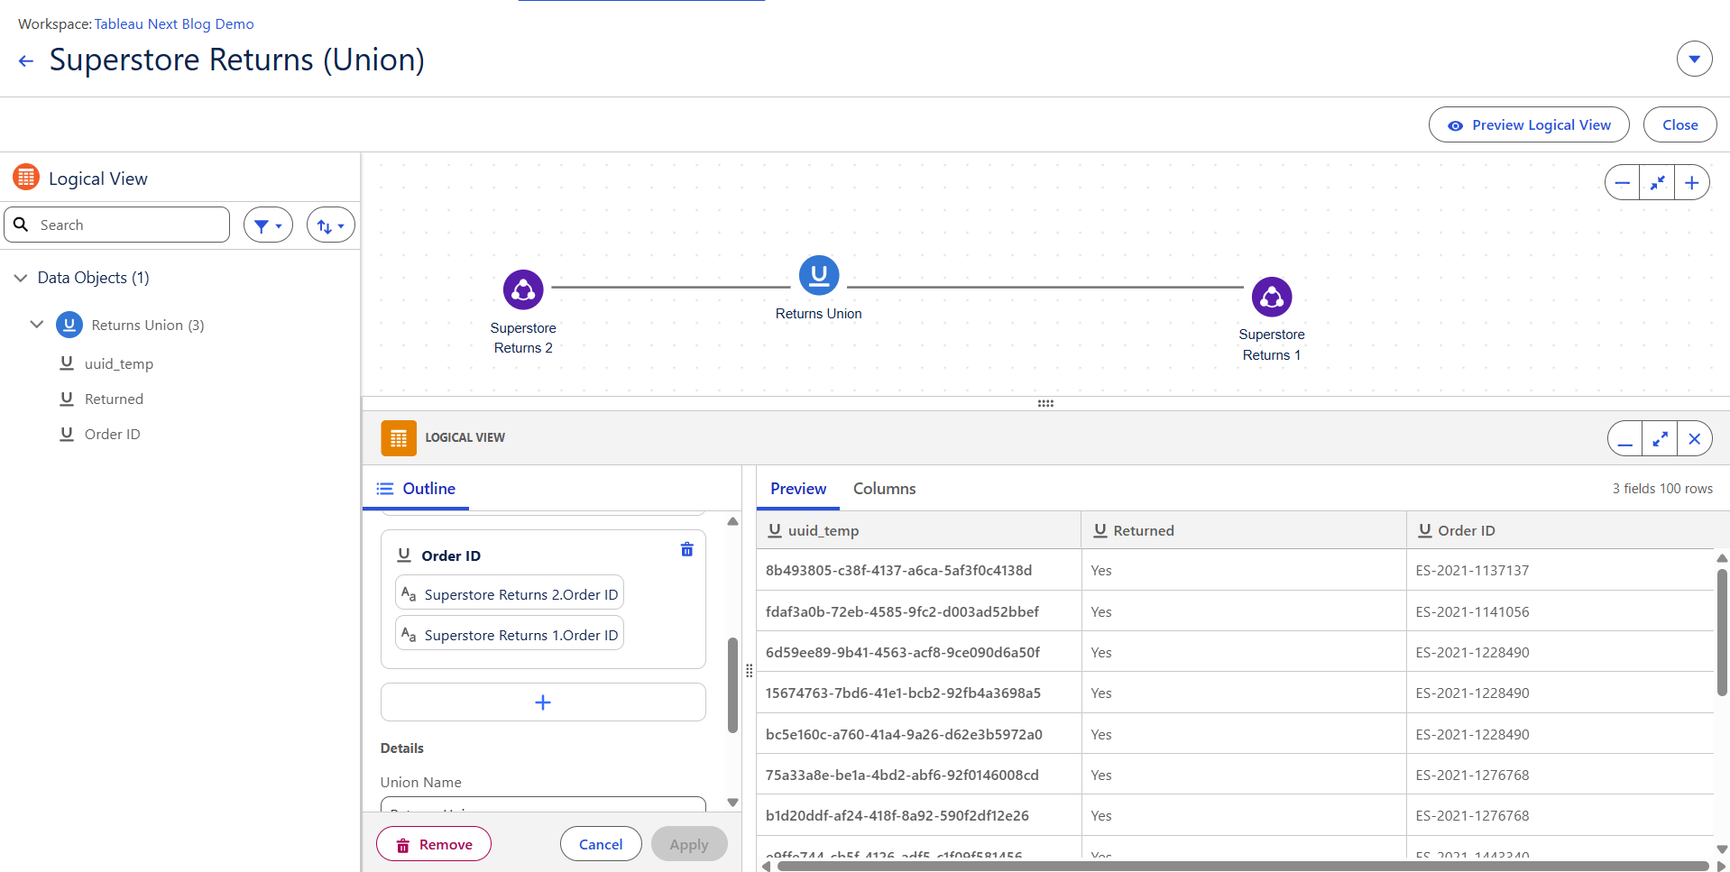The image size is (1730, 872).
Task: Open the page actions dropdown beside the title
Action: tap(1694, 60)
